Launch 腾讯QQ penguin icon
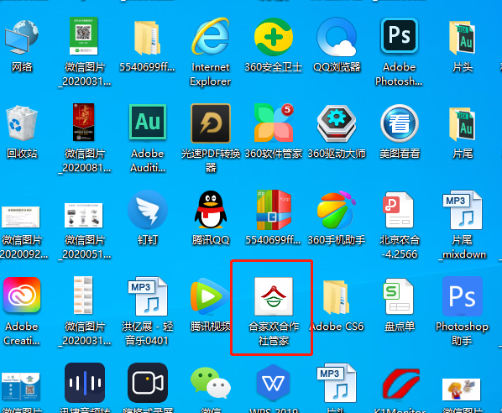 (x=211, y=210)
